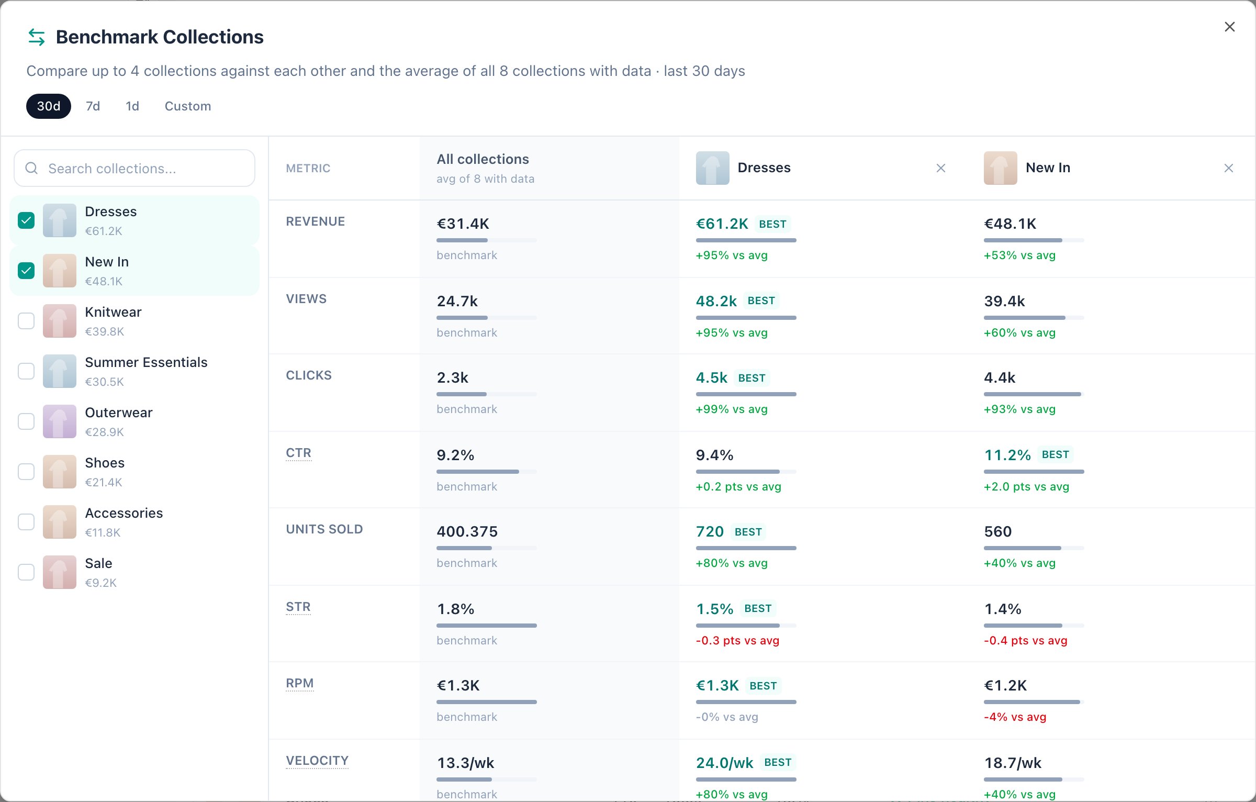Click the Knitwear collection thumbnail
This screenshot has width=1256, height=802.
60,321
